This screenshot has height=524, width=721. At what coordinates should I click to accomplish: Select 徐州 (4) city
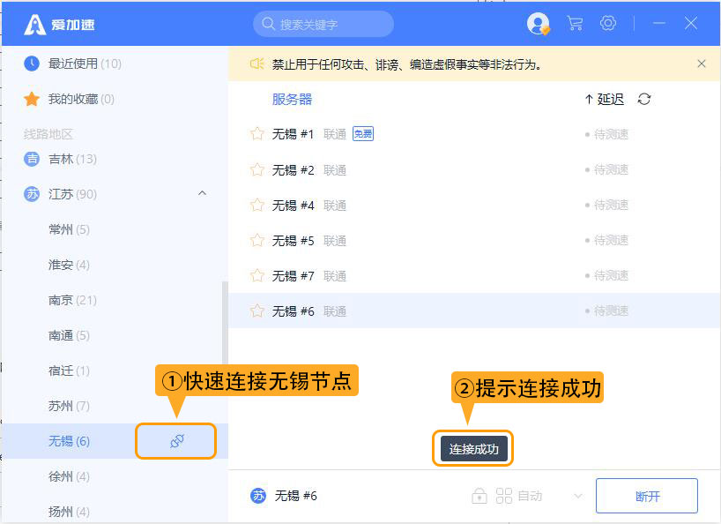[69, 476]
